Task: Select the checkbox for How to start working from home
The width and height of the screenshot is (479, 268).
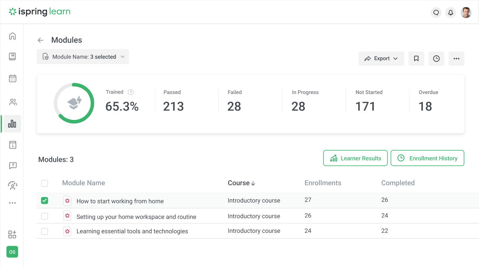Action: coord(44,200)
